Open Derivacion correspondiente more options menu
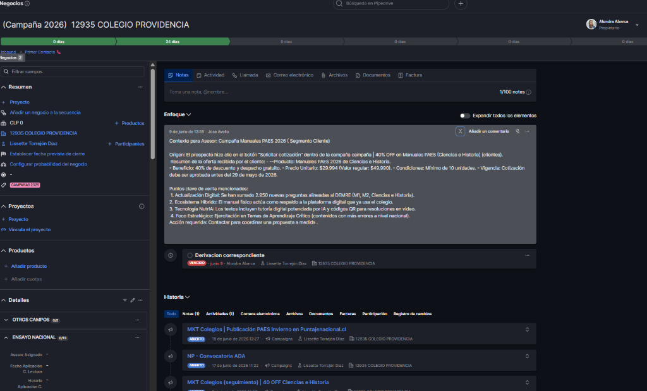Image resolution: width=647 pixels, height=391 pixels. pyautogui.click(x=528, y=256)
